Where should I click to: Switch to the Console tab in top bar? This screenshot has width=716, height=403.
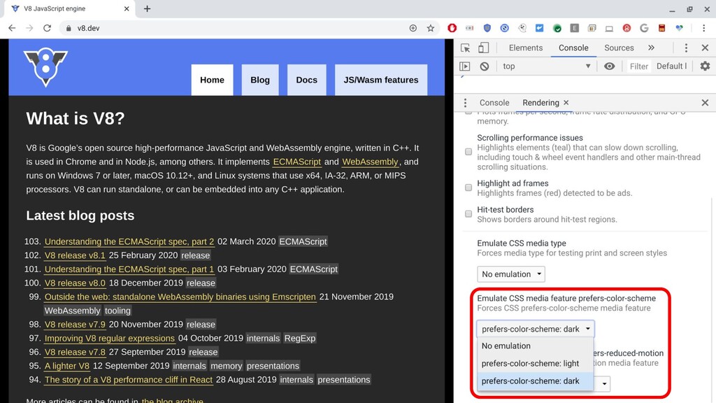pyautogui.click(x=573, y=48)
